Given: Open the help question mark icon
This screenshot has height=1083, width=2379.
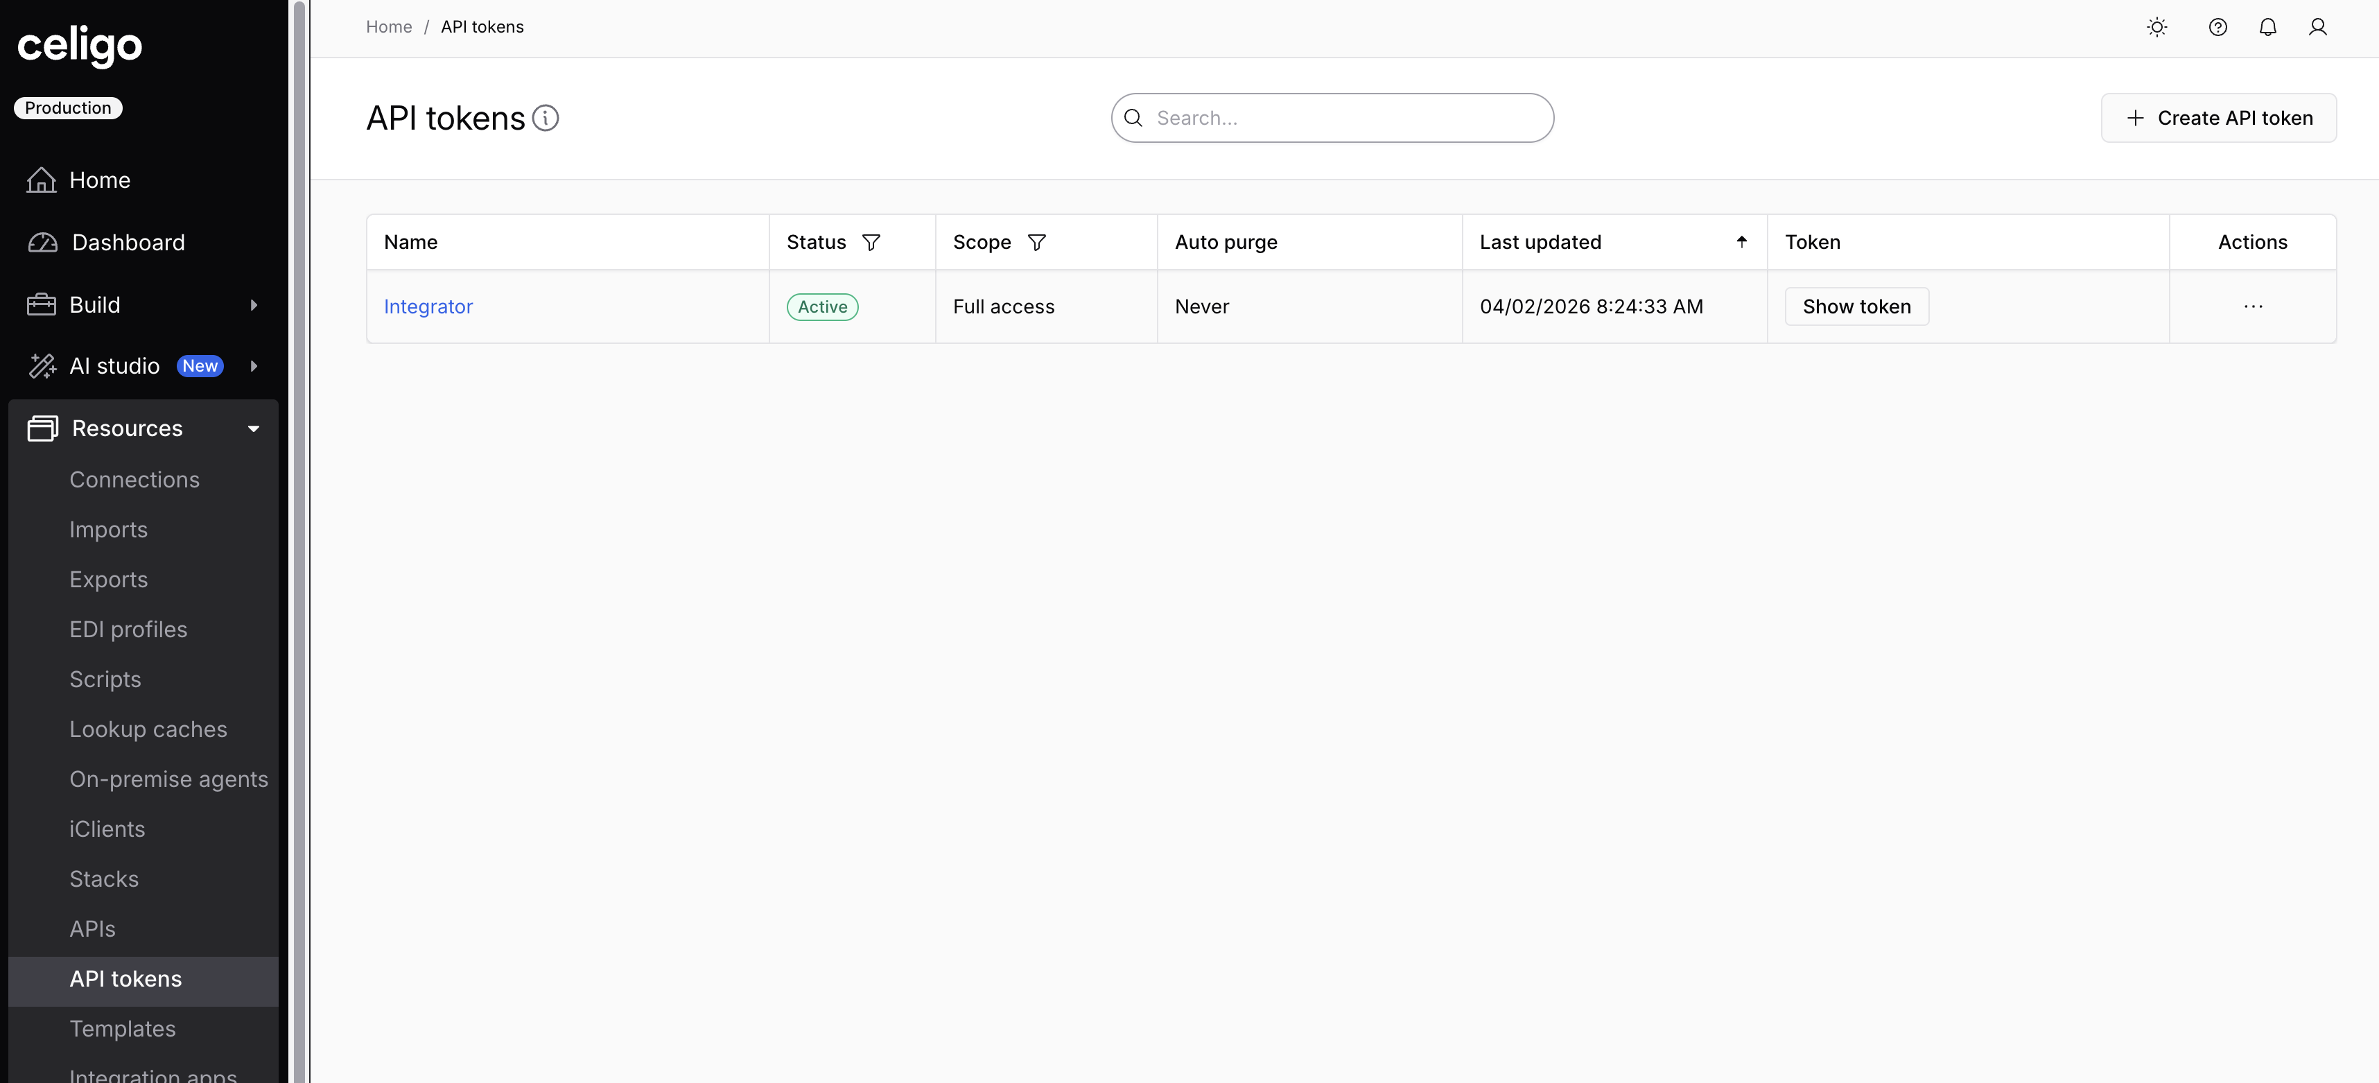Looking at the screenshot, I should (2217, 27).
